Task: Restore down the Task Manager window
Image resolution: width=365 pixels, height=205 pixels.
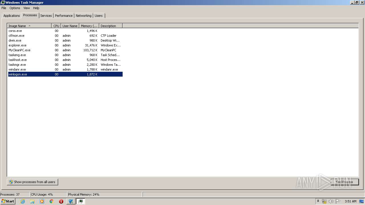Action: [x=357, y=3]
